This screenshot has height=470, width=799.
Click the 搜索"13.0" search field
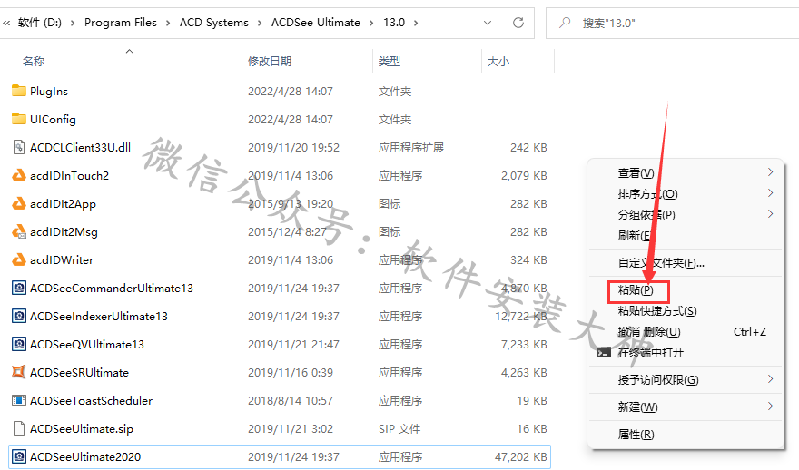tap(672, 23)
